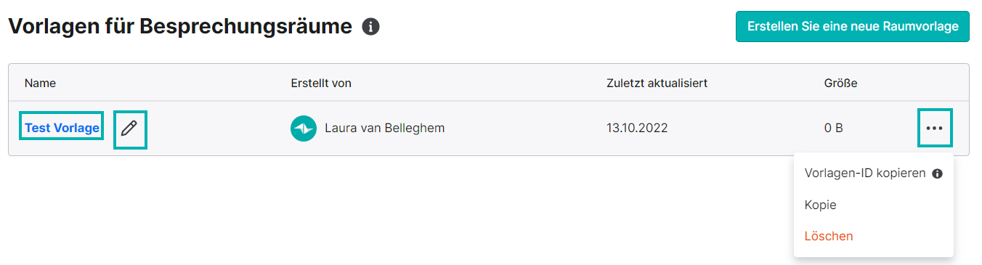The width and height of the screenshot is (982, 265).
Task: Click the date 13.10.2022 cell
Action: [637, 129]
